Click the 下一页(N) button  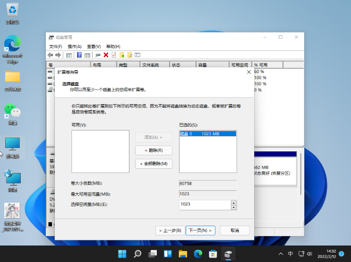201,230
